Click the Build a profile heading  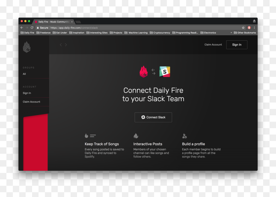(194, 144)
